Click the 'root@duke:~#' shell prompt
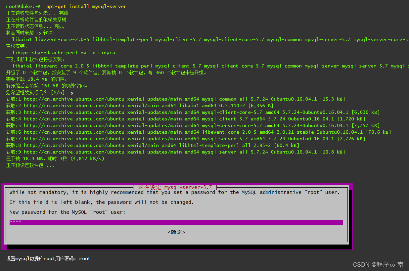Image resolution: width=409 pixels, height=271 pixels. (23, 6)
